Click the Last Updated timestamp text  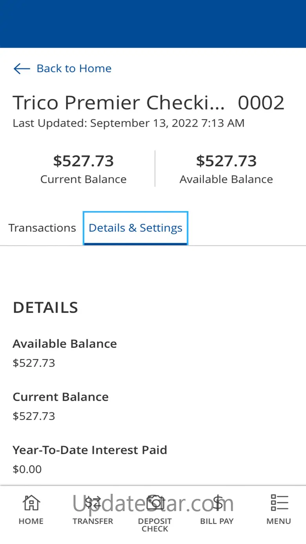[x=129, y=123]
